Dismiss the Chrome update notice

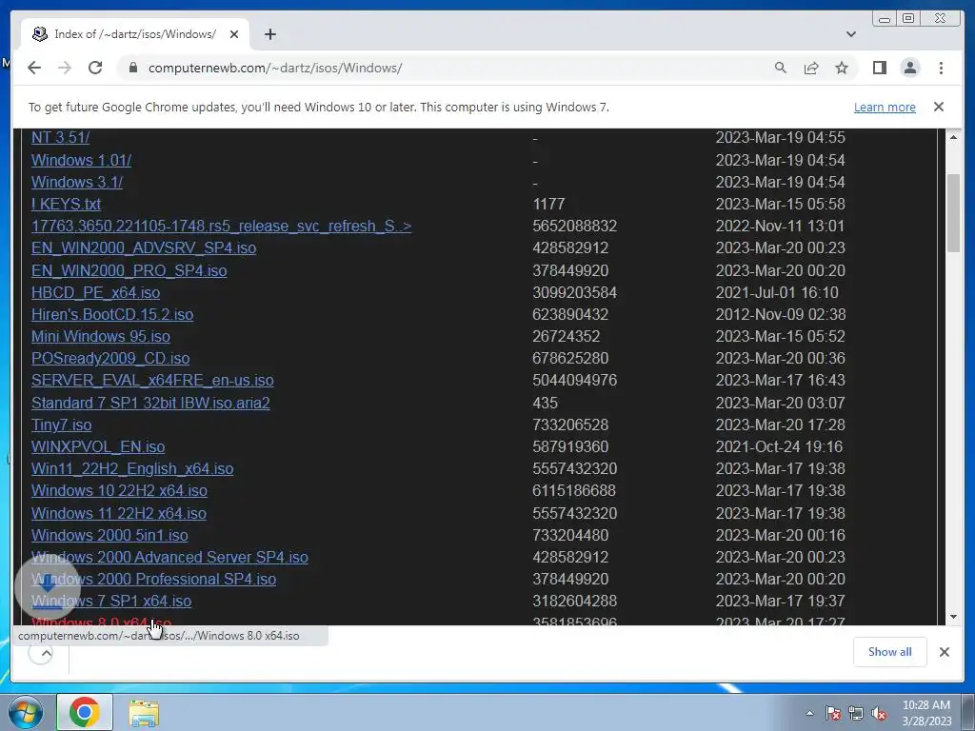[x=938, y=107]
